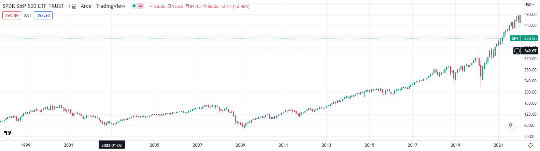Image resolution: width=540 pixels, height=151 pixels.
Task: Click the scroll to latest bar arrows
Action: point(511,125)
